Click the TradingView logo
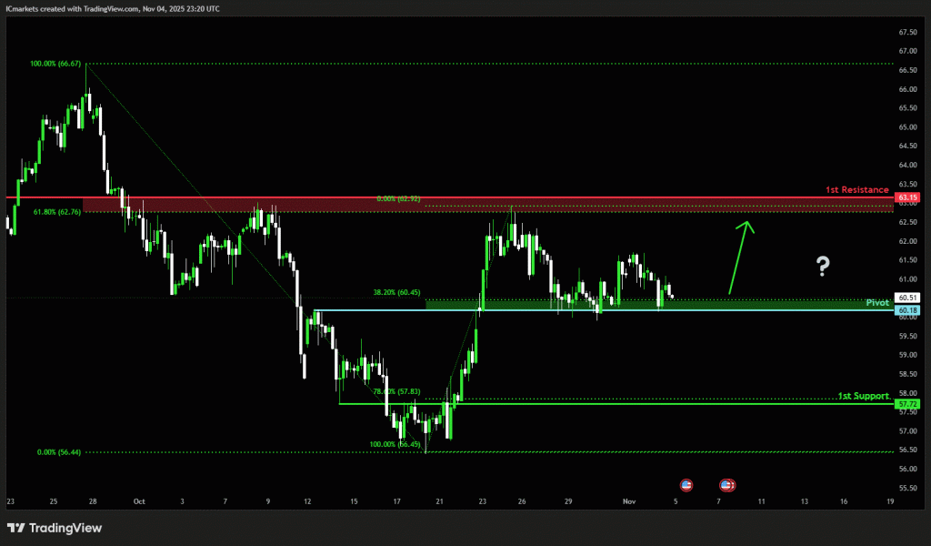Image resolution: width=931 pixels, height=546 pixels. click(55, 528)
